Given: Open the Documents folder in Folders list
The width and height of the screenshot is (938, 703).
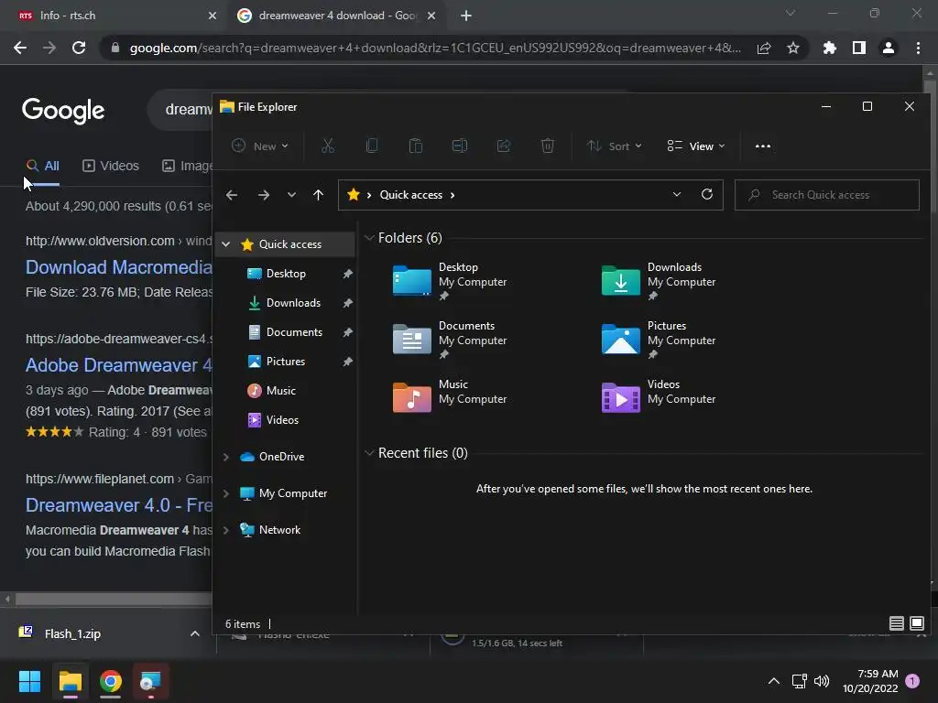Looking at the screenshot, I should 450,339.
